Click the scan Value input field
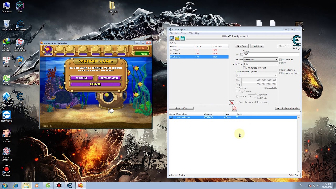 click(x=271, y=54)
